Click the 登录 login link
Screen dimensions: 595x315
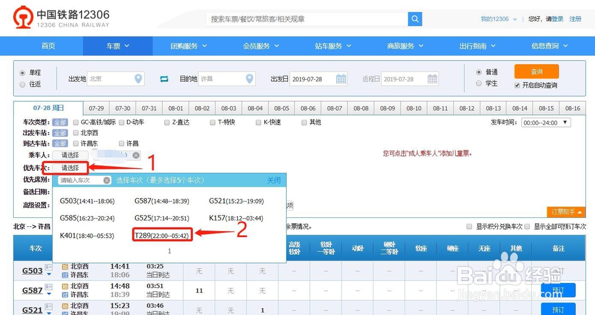click(x=558, y=19)
